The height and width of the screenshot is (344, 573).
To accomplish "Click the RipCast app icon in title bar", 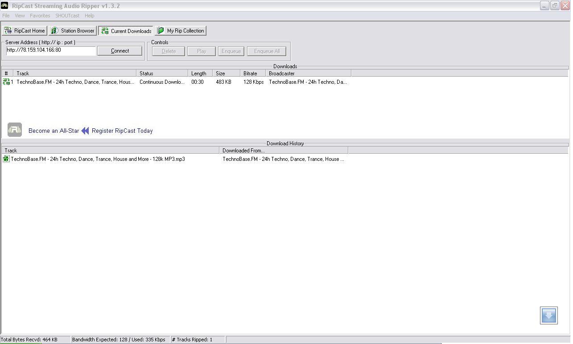I will (x=4, y=5).
